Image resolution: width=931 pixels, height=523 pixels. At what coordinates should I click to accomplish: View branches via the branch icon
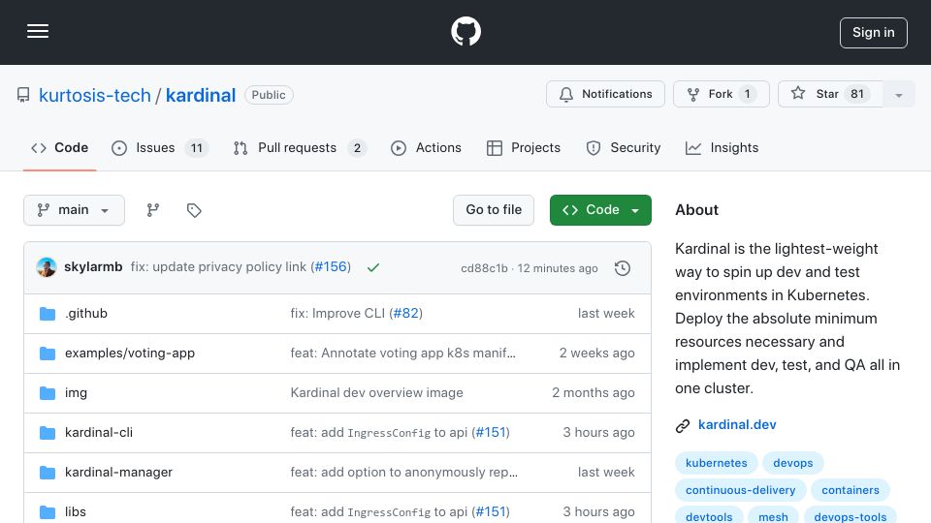(x=153, y=210)
